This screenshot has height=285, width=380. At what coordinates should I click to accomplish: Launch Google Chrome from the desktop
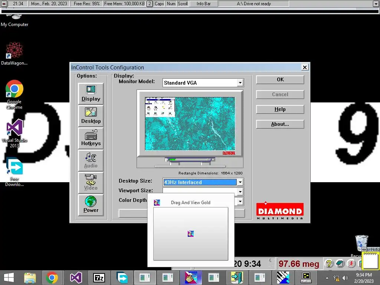14,95
